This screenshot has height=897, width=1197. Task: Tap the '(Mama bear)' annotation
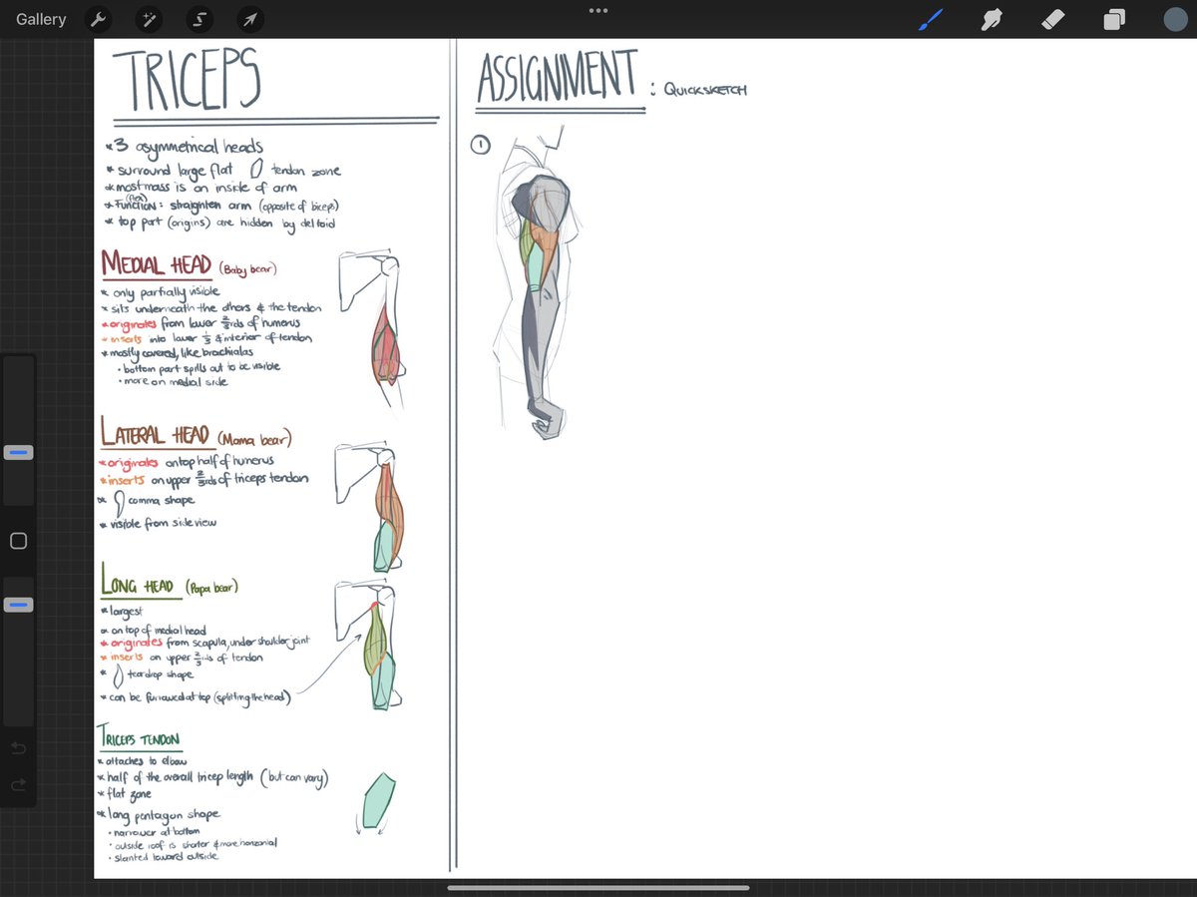tap(254, 438)
